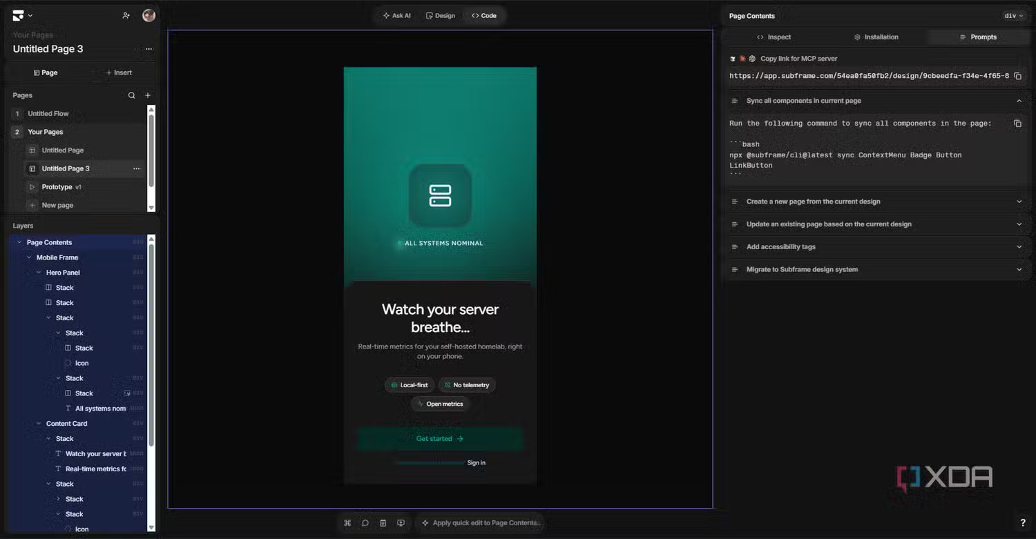Add a page with the plus icon

tap(148, 95)
